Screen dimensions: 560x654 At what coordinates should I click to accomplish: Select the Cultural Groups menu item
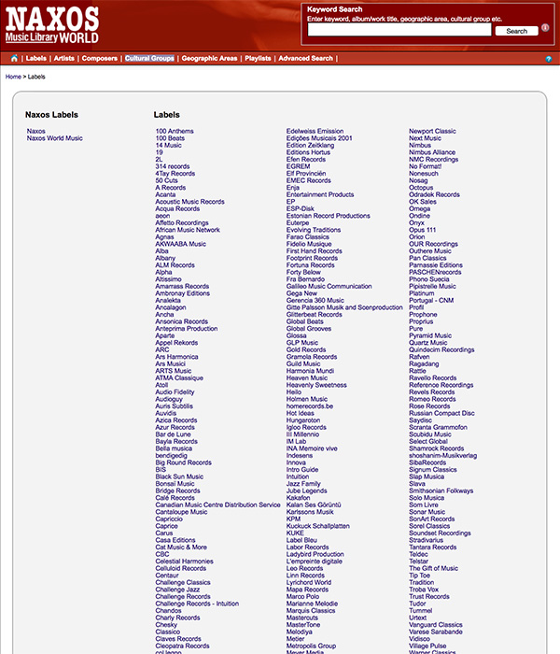coord(149,58)
